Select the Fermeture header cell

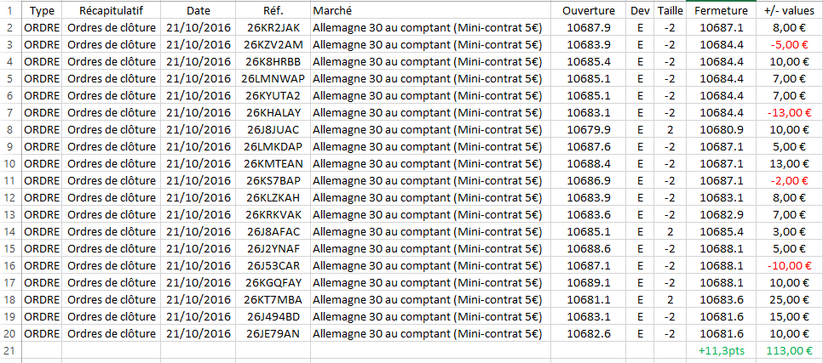pos(721,11)
